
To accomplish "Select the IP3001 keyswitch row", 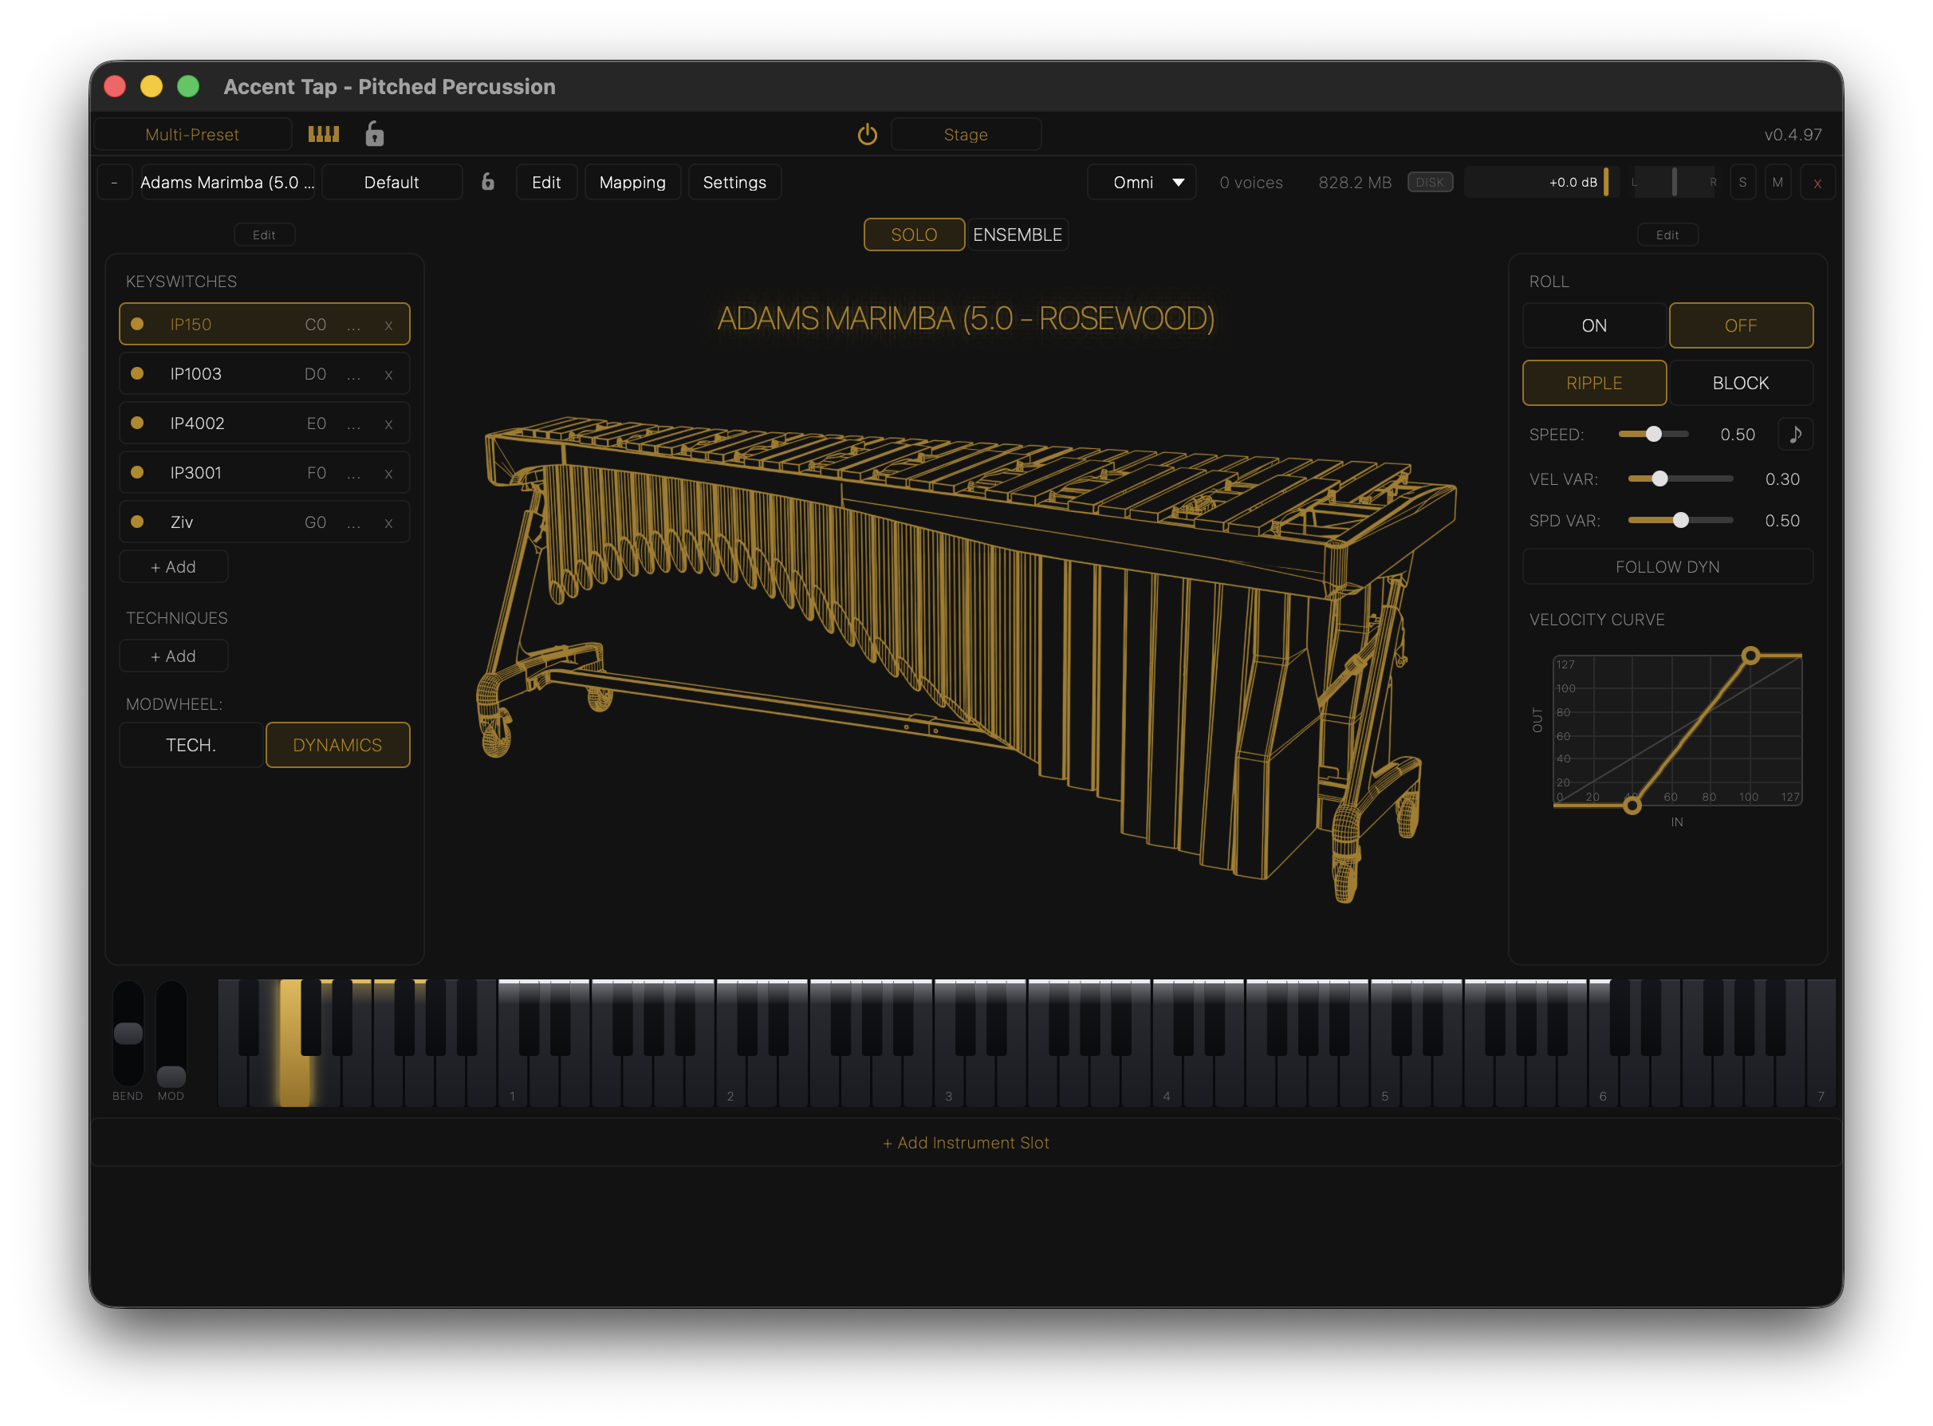I will tap(264, 472).
